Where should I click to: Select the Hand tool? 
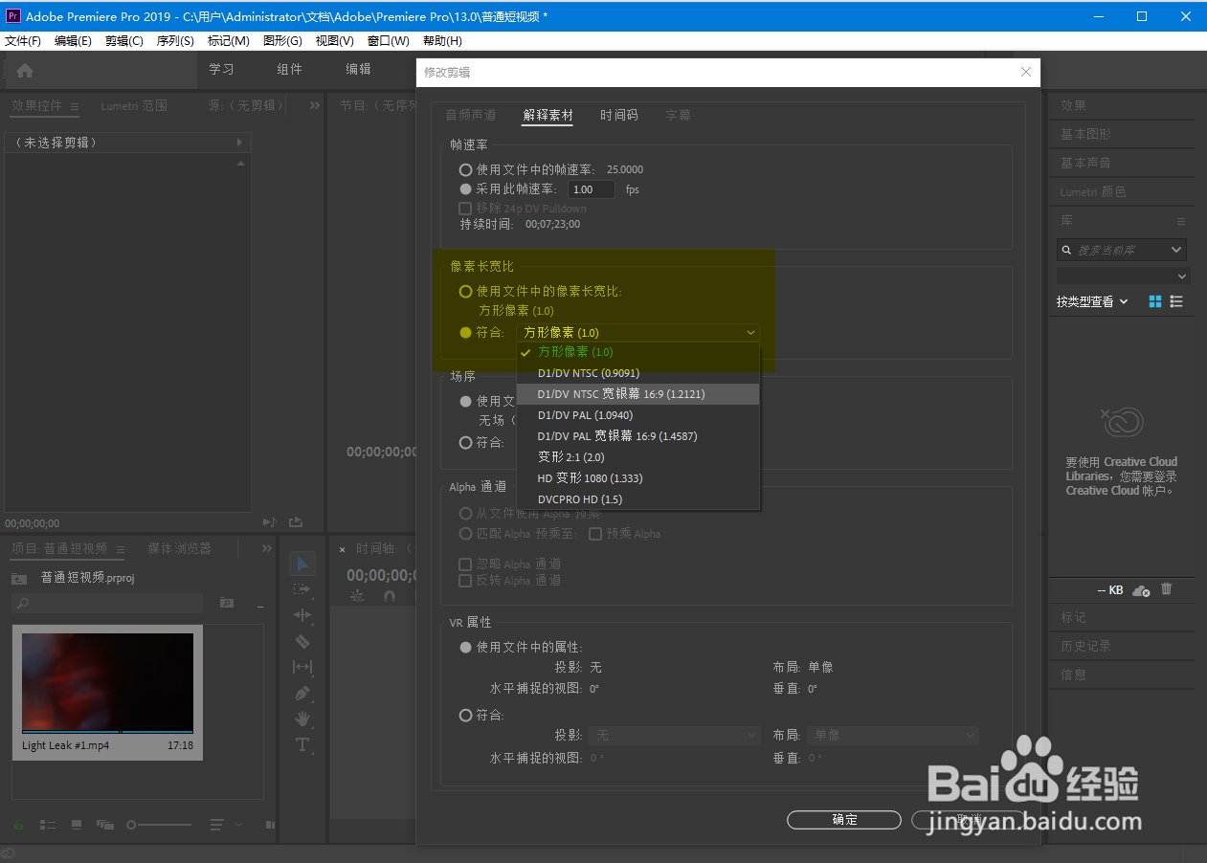[x=302, y=719]
